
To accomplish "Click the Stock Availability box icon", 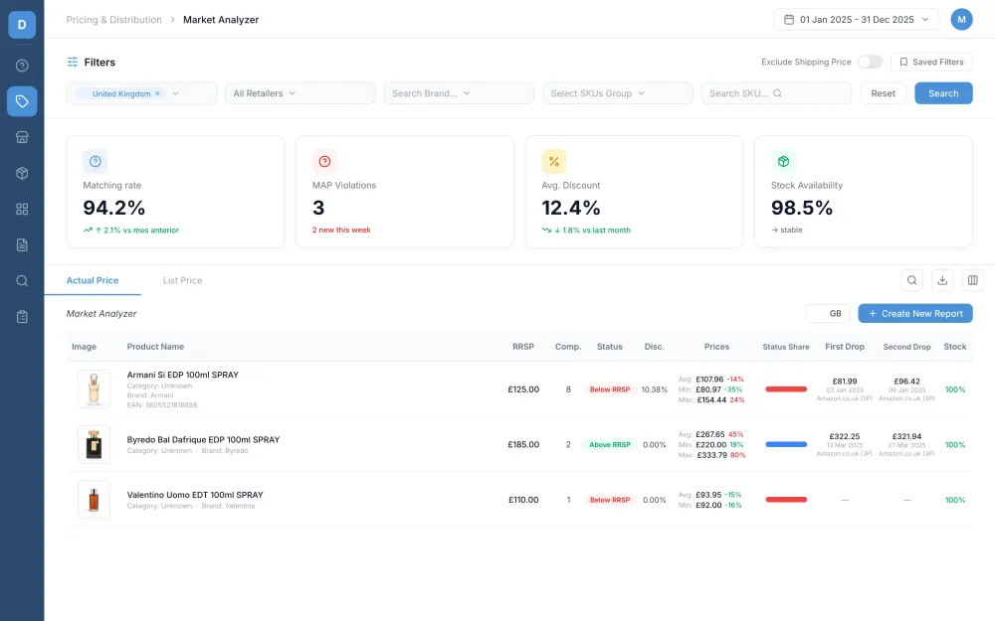I will 783,162.
